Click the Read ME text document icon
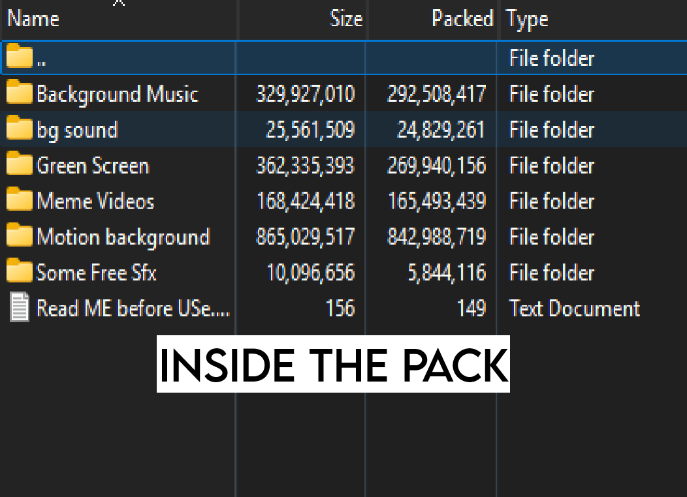 pyautogui.click(x=20, y=308)
